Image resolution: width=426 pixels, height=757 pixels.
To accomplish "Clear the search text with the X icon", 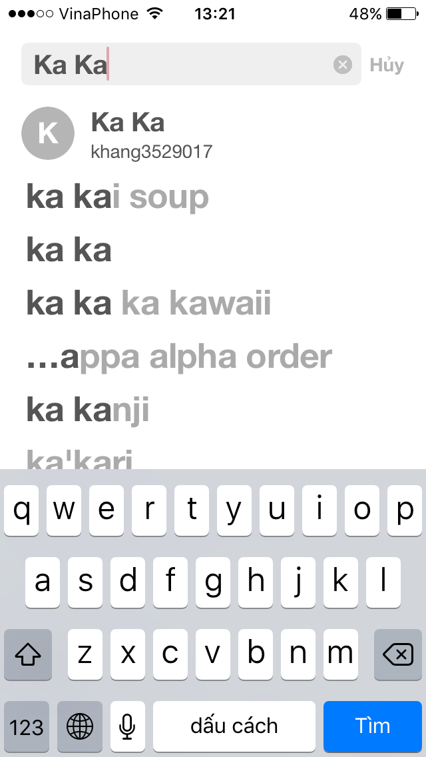I will 343,65.
